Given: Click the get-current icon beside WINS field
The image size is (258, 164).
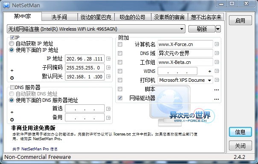Looking at the screenshot, I should [x=217, y=71].
